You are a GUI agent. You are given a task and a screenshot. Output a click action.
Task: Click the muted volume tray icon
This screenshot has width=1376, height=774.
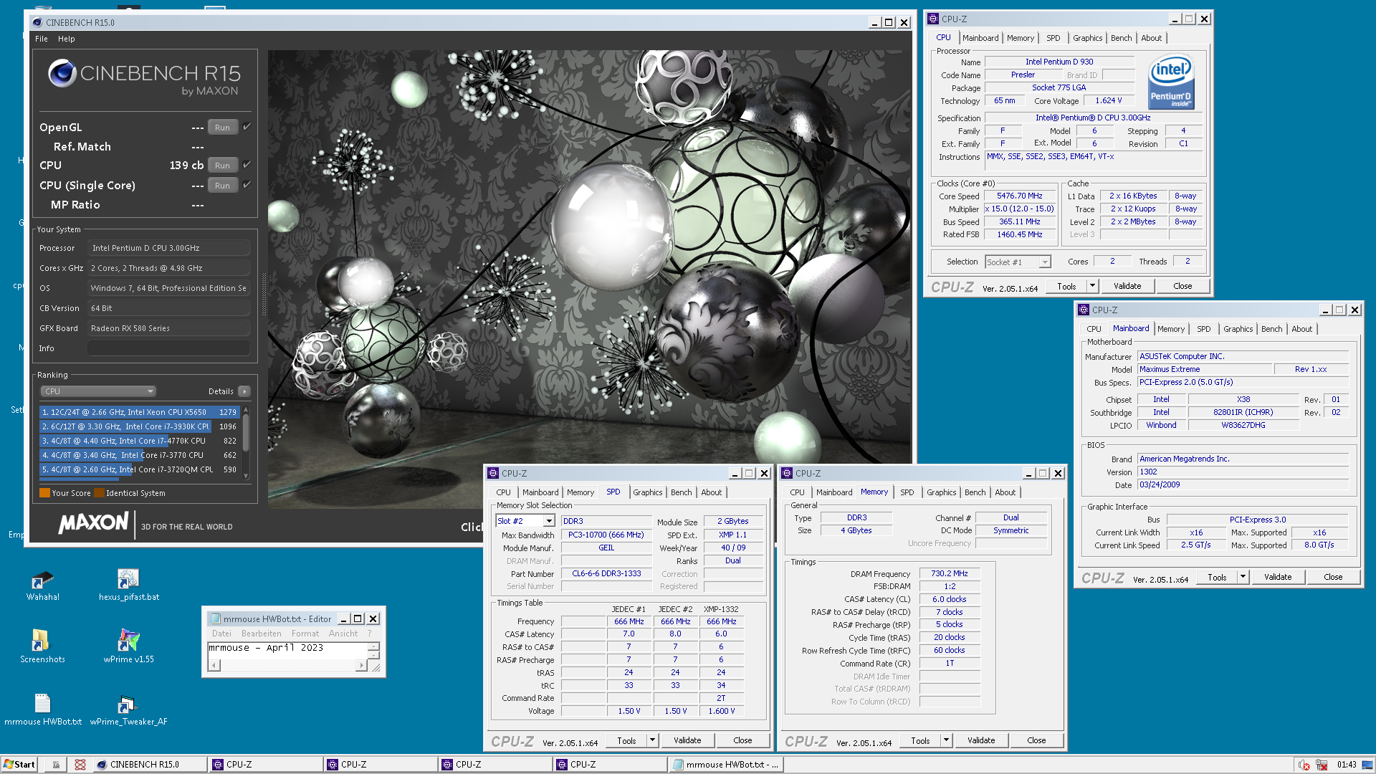pyautogui.click(x=1304, y=765)
